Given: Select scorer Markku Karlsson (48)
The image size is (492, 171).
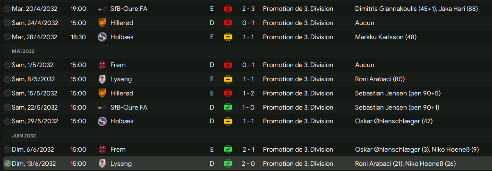Looking at the screenshot, I should pos(386,37).
